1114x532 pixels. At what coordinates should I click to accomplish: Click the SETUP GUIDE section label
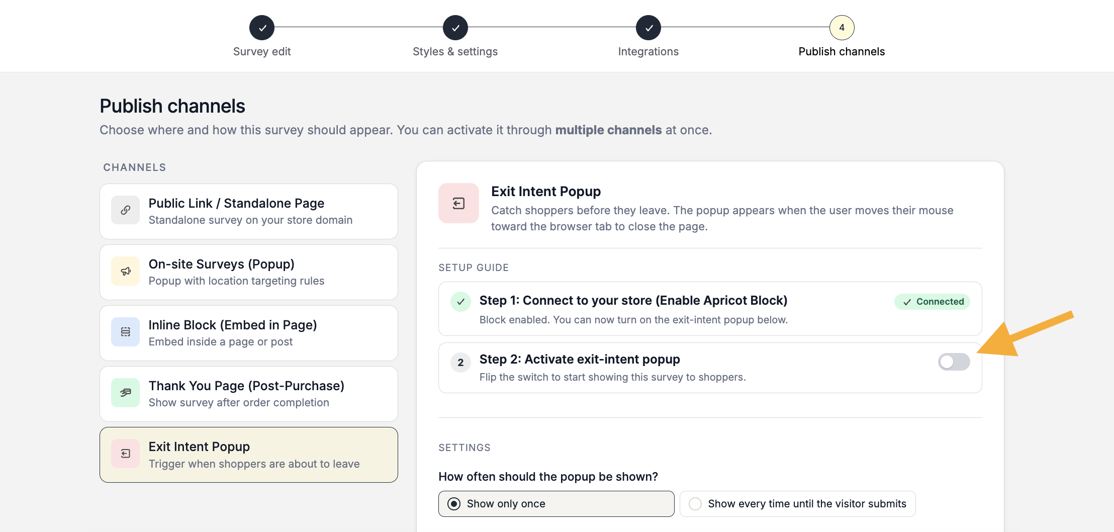tap(474, 268)
